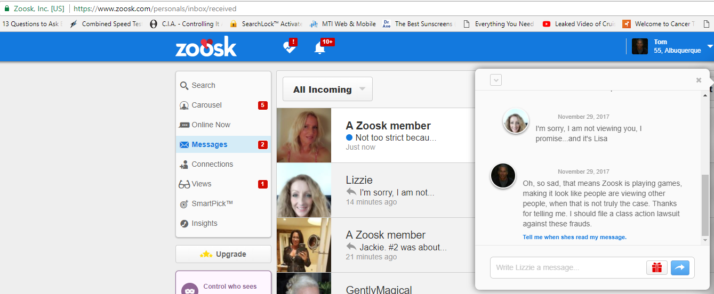Click the green secure padlock icon

[7, 9]
